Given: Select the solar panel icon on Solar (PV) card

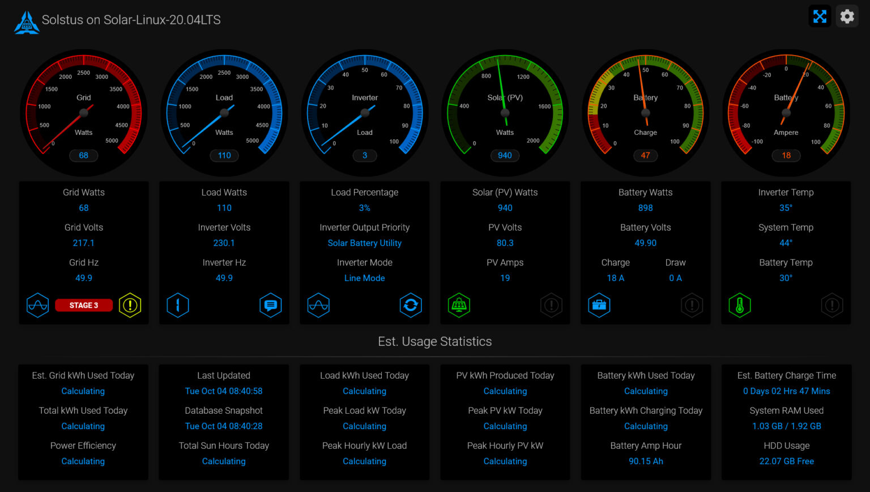Looking at the screenshot, I should [459, 305].
